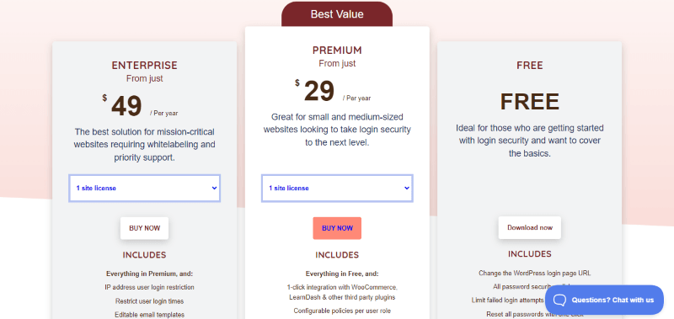Click the large FREE price text

[x=530, y=102]
